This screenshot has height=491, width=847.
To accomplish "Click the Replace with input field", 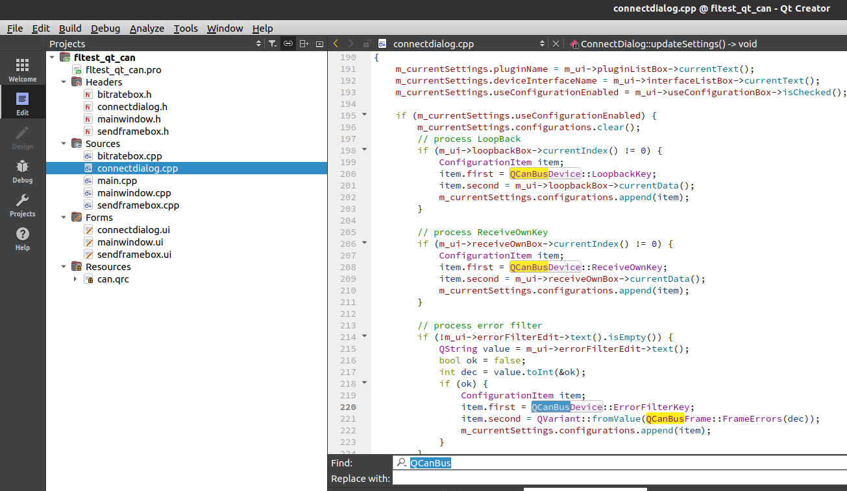I will [617, 479].
